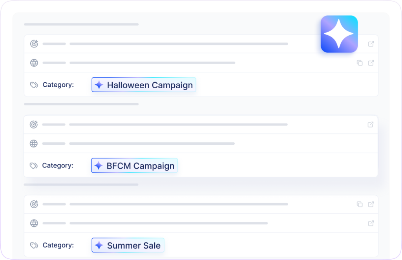Click the tag icon beside Summer Sale category
The image size is (402, 260).
(34, 245)
